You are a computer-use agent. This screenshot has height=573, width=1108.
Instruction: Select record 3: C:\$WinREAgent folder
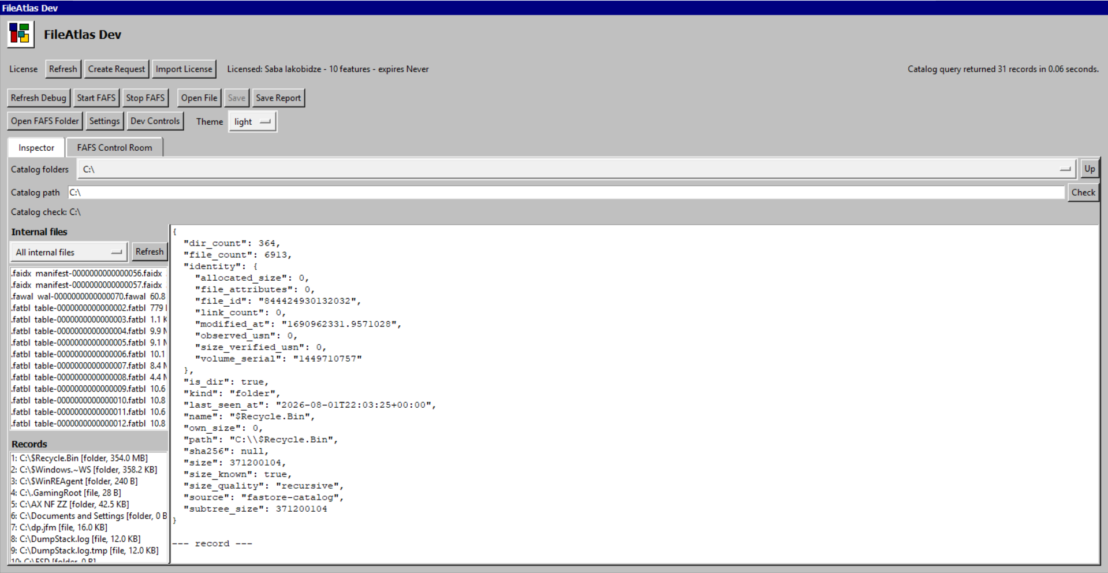(89, 481)
